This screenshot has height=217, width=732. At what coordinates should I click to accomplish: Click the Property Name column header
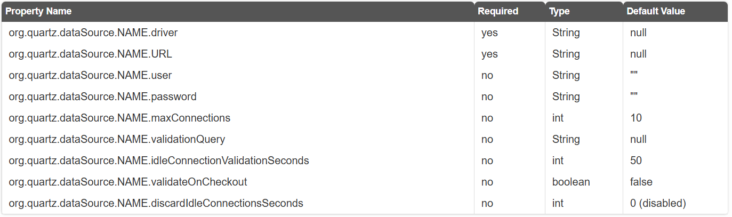[x=38, y=11]
